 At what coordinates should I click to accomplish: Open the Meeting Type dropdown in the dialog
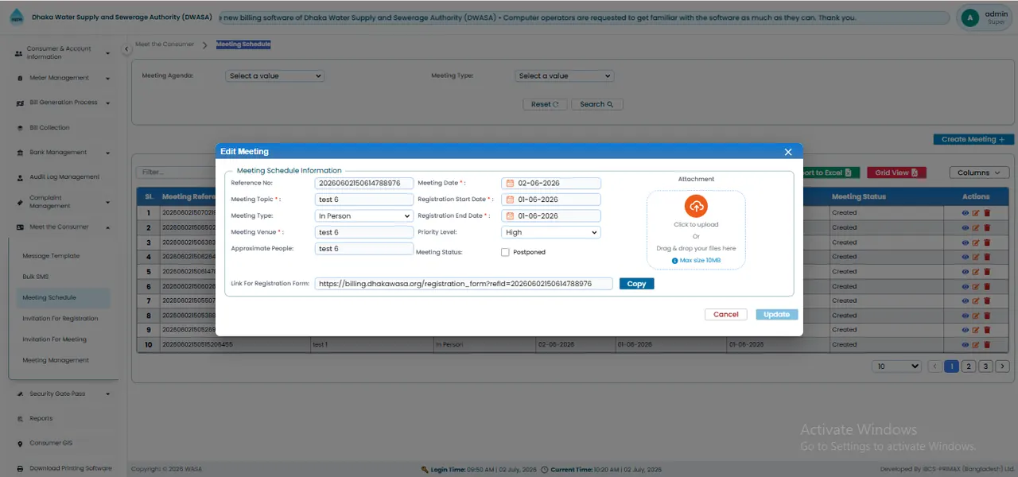coord(364,215)
